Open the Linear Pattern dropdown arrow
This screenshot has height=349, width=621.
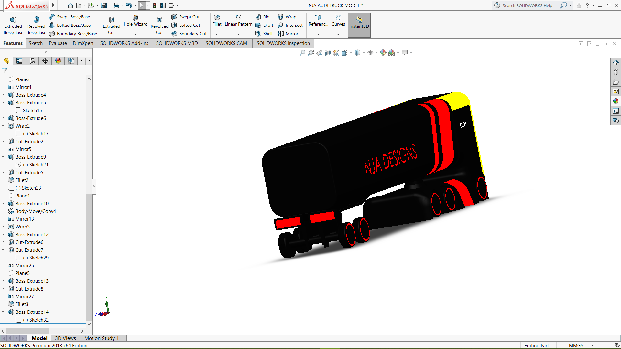238,34
